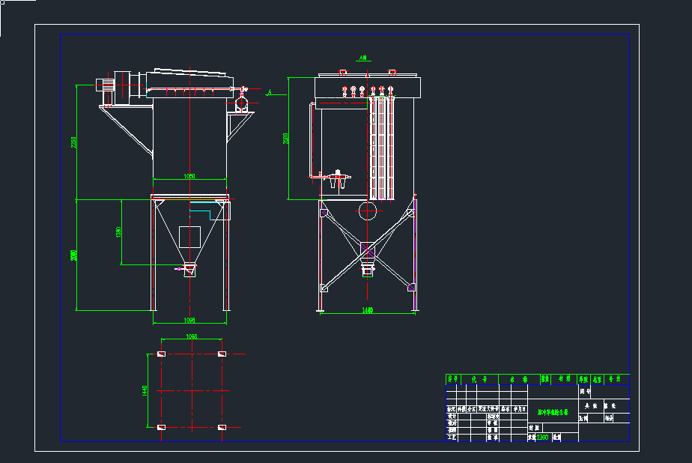Select the bottom-right anchor plate in plan view
Viewport: 692px width, 463px height.
click(x=221, y=427)
